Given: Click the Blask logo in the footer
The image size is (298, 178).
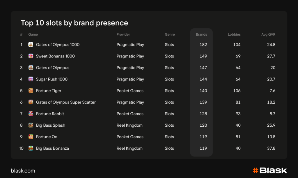Looking at the screenshot, I should (x=269, y=171).
